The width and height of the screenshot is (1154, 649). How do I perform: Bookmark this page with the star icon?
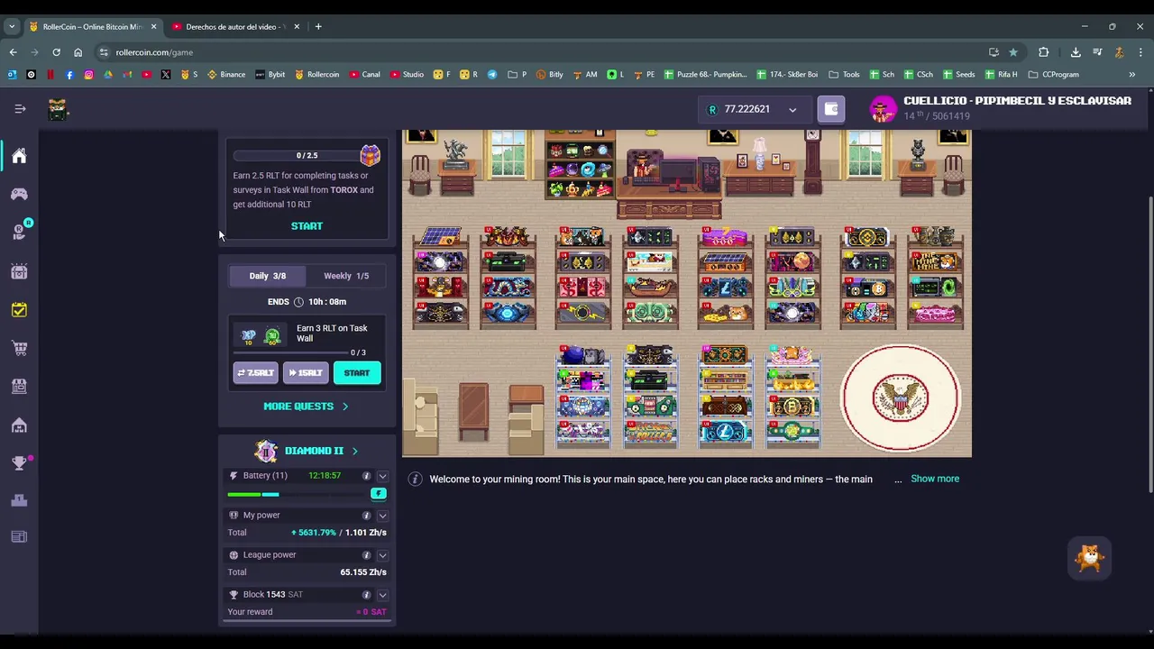tap(1013, 52)
